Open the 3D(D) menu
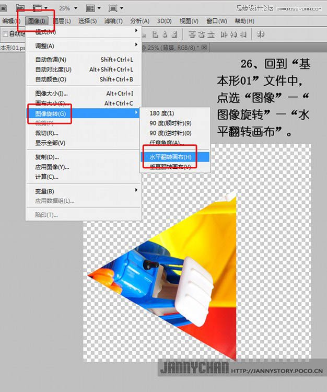327x392 pixels. (164, 21)
